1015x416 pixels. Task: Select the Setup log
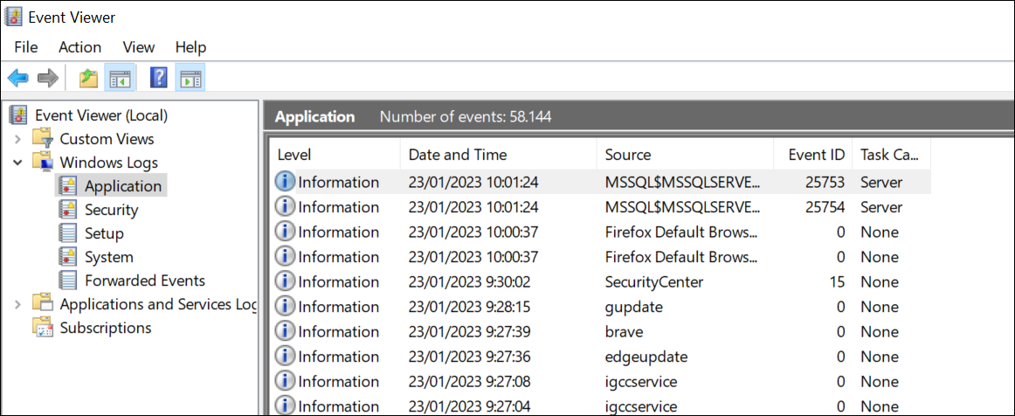coord(104,233)
